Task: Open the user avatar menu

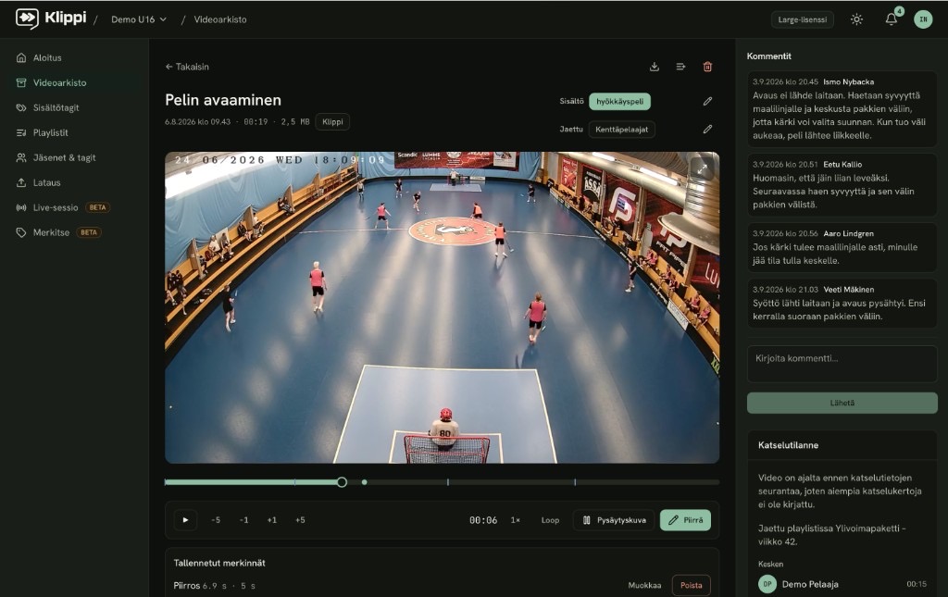Action: (923, 19)
